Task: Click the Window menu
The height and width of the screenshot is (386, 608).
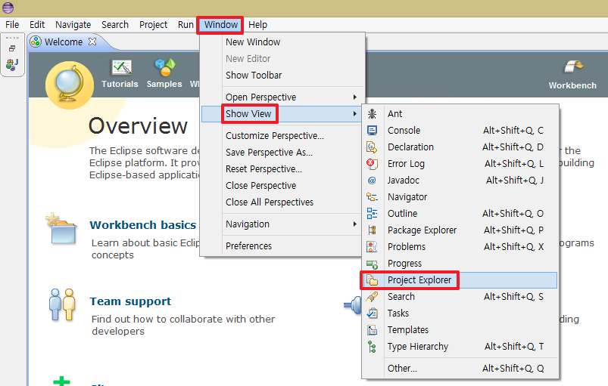Action: point(221,25)
